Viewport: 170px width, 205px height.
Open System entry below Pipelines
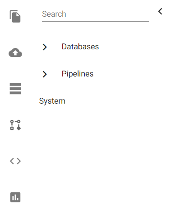pos(52,101)
